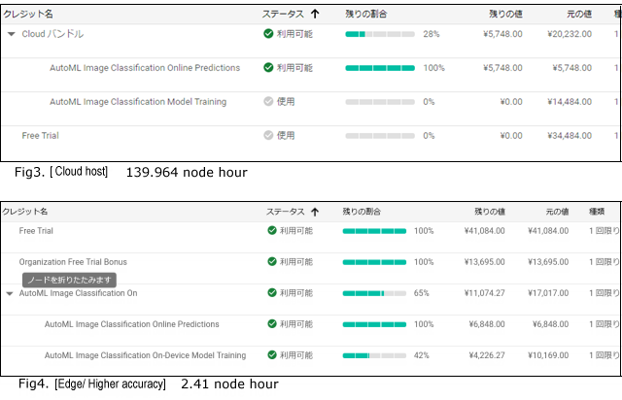Click the 28% percentage value
Screen dimensions: 622x400
432,34
